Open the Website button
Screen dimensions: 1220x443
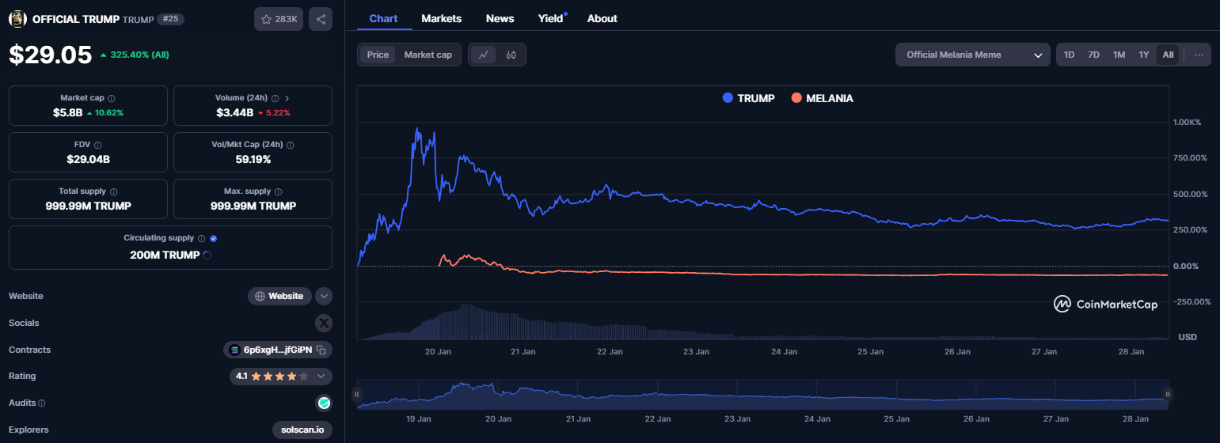pyautogui.click(x=279, y=296)
